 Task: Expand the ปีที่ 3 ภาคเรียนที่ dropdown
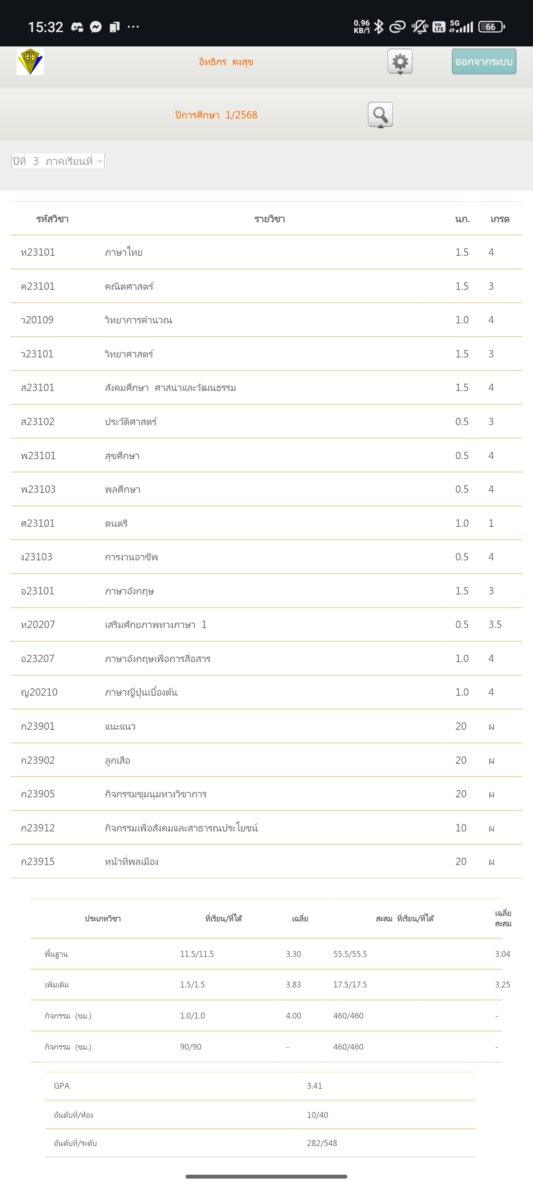click(x=58, y=161)
